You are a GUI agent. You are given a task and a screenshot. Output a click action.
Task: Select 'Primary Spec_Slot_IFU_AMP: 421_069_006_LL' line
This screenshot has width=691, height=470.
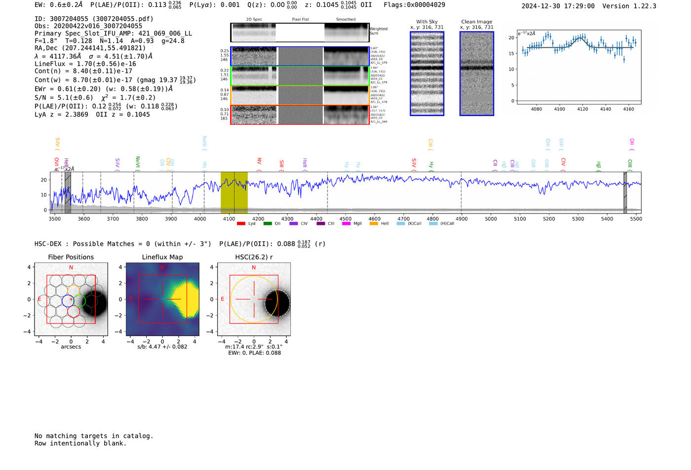(x=114, y=34)
